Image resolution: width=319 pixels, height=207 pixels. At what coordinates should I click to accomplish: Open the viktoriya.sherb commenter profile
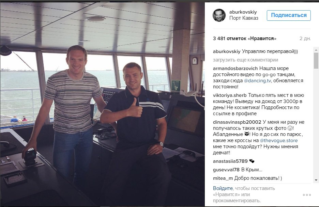230,95
